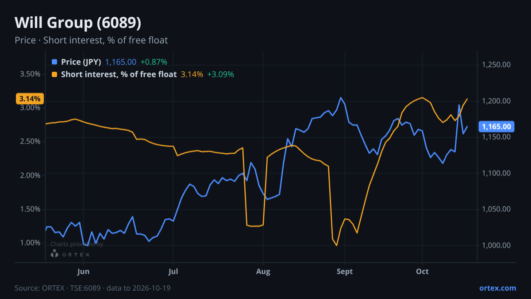Click the Oct x-axis label
This screenshot has width=531, height=299.
423,272
